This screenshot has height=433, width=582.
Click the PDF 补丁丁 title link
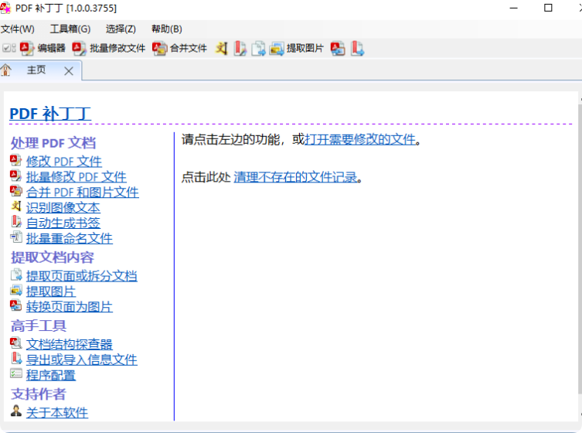[50, 114]
